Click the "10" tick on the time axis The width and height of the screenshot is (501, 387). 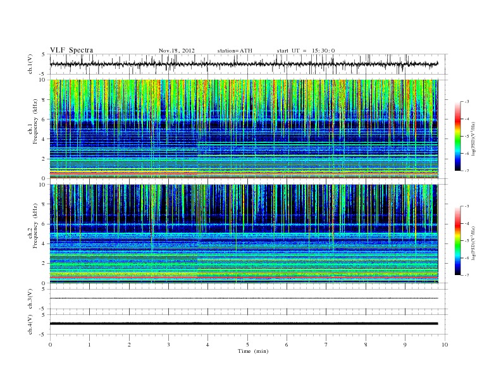point(445,345)
